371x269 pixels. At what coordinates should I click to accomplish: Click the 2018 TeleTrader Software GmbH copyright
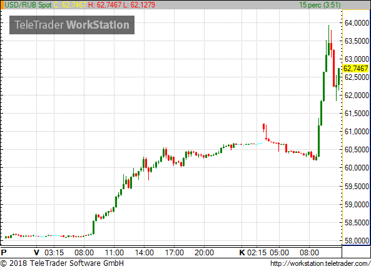[x=62, y=263]
